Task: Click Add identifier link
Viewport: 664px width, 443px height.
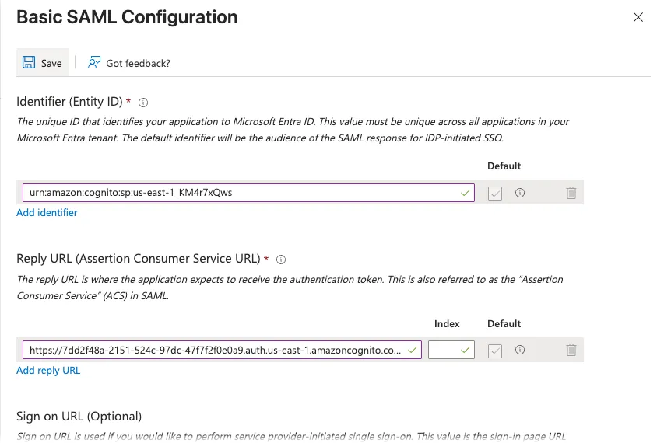Action: point(47,213)
